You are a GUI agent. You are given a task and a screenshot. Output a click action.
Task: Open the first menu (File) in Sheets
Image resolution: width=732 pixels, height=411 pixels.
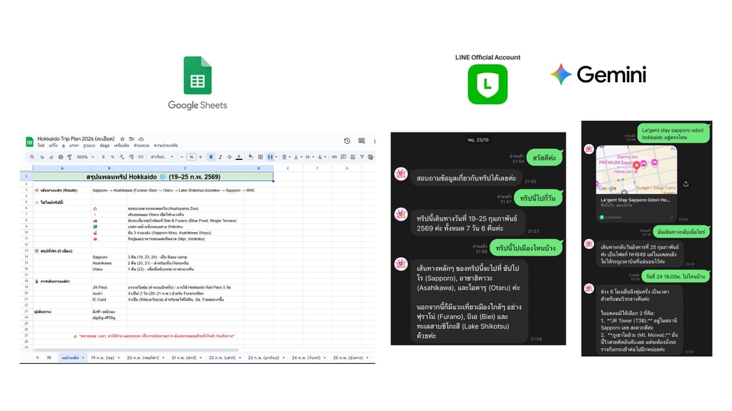pyautogui.click(x=41, y=145)
